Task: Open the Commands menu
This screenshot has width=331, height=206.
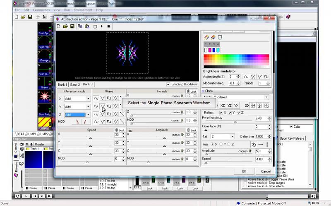Action: click(41, 10)
